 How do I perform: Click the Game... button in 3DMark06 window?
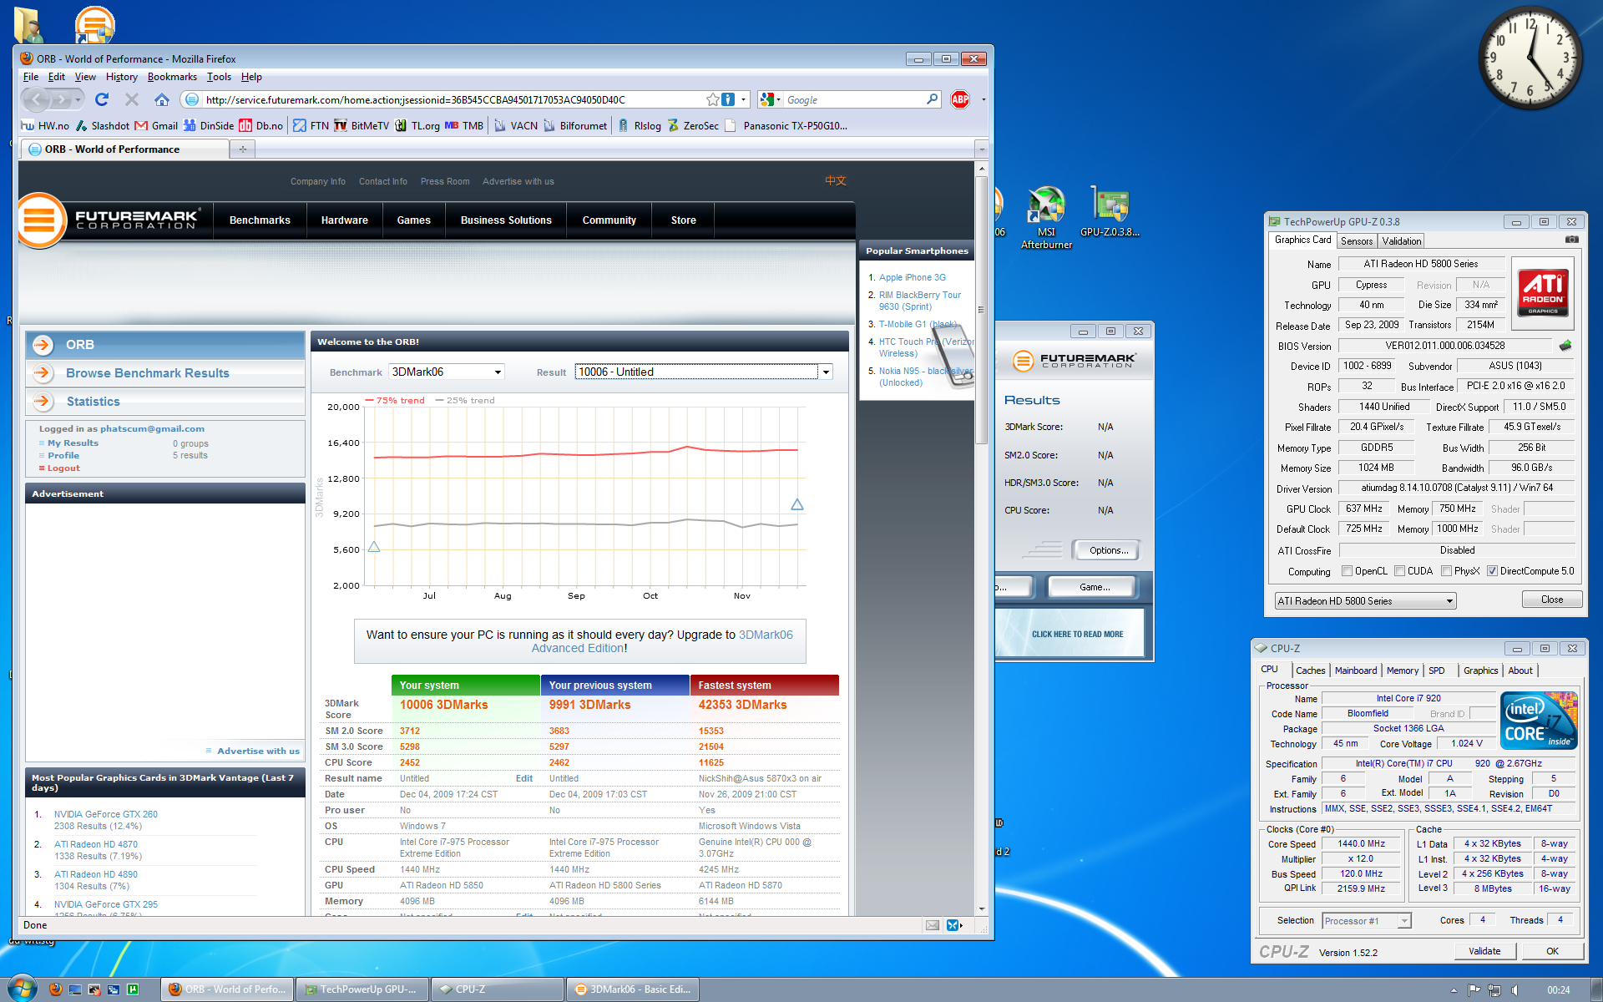pyautogui.click(x=1094, y=587)
